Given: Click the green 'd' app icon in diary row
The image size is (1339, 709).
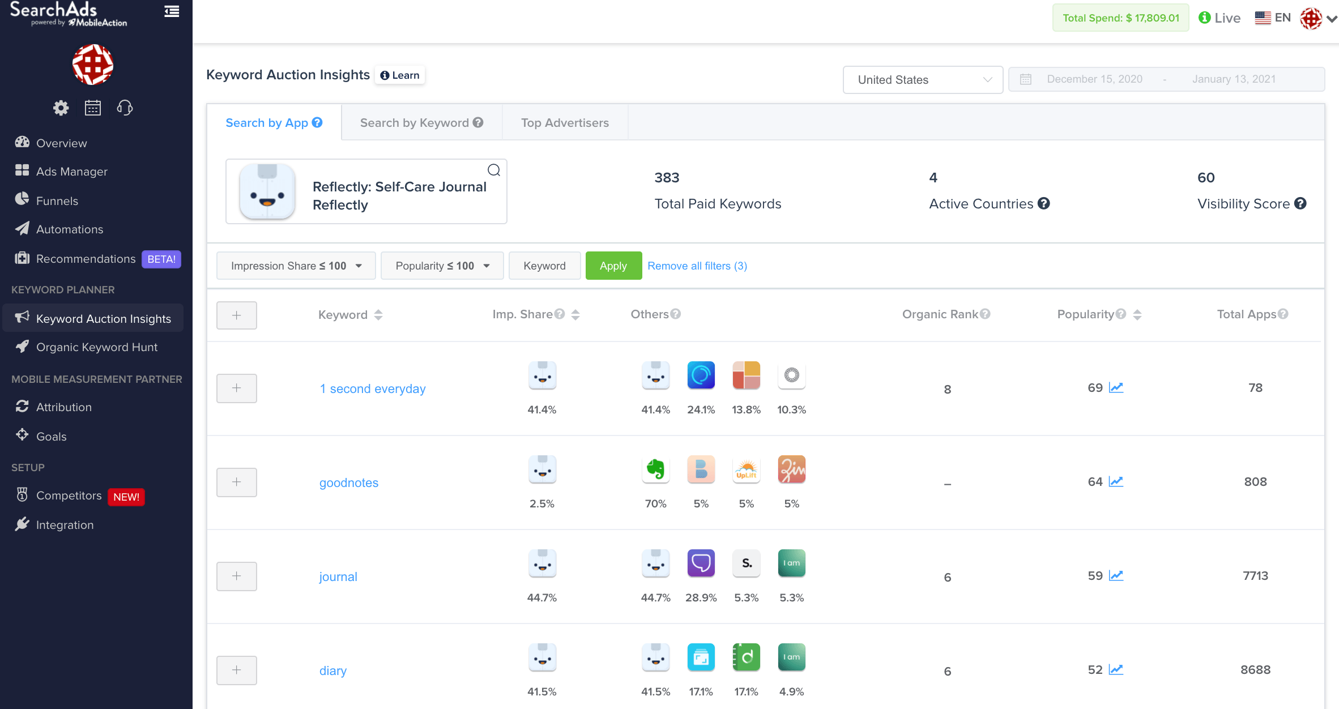Looking at the screenshot, I should pyautogui.click(x=747, y=657).
